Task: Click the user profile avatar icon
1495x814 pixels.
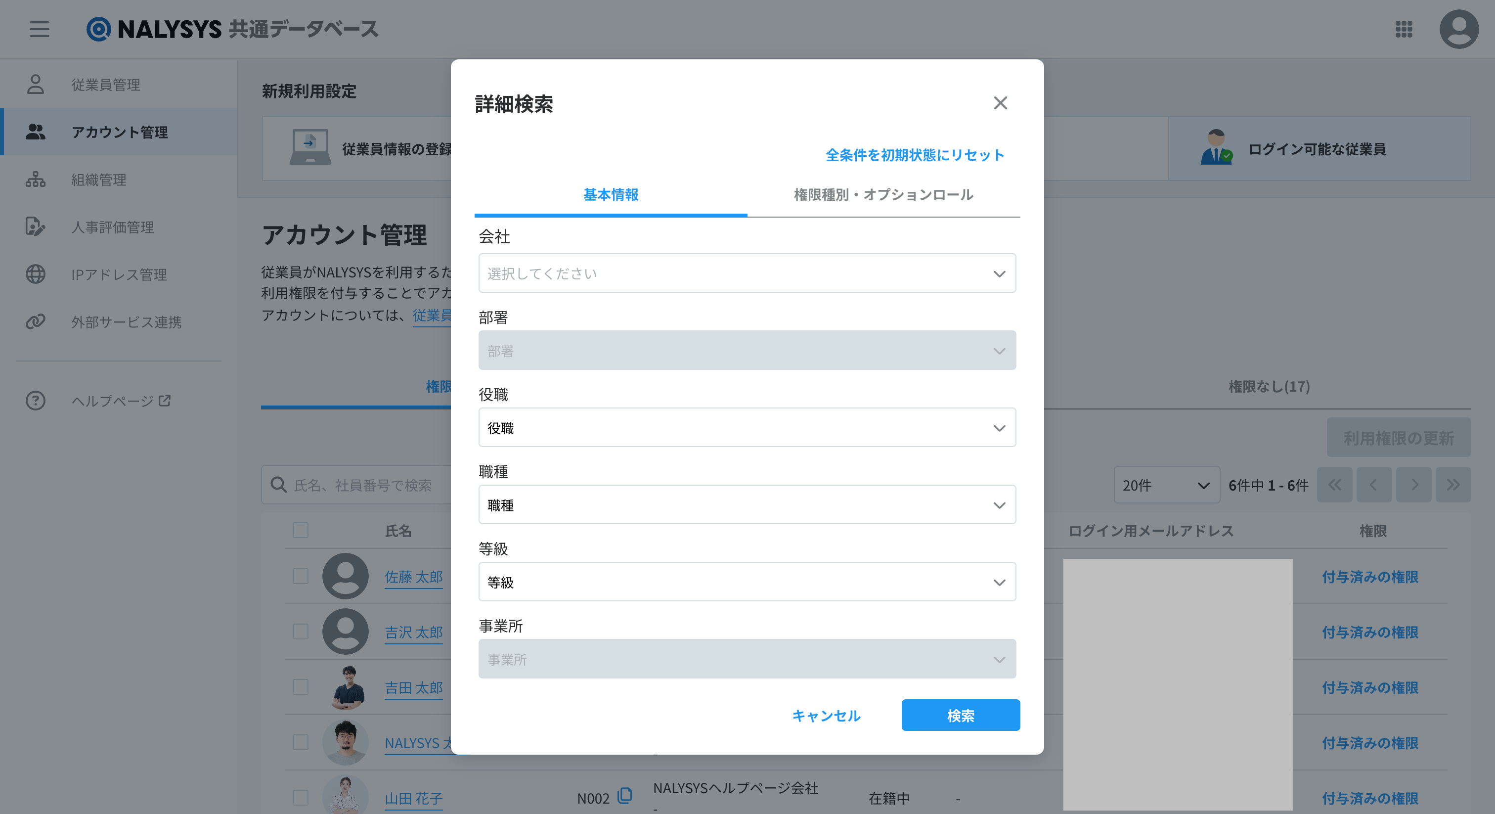Action: (1458, 29)
